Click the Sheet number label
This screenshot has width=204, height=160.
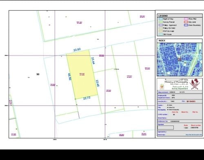196,125
